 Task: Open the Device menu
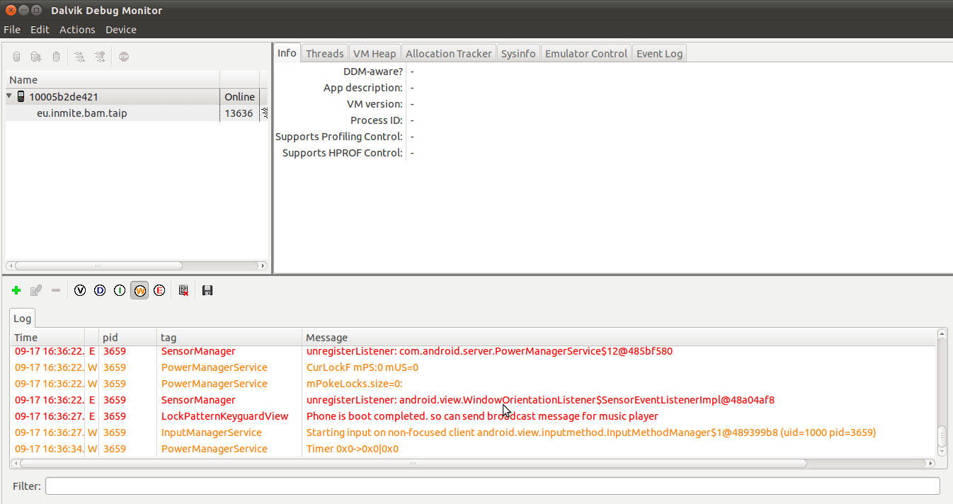pyautogui.click(x=121, y=30)
